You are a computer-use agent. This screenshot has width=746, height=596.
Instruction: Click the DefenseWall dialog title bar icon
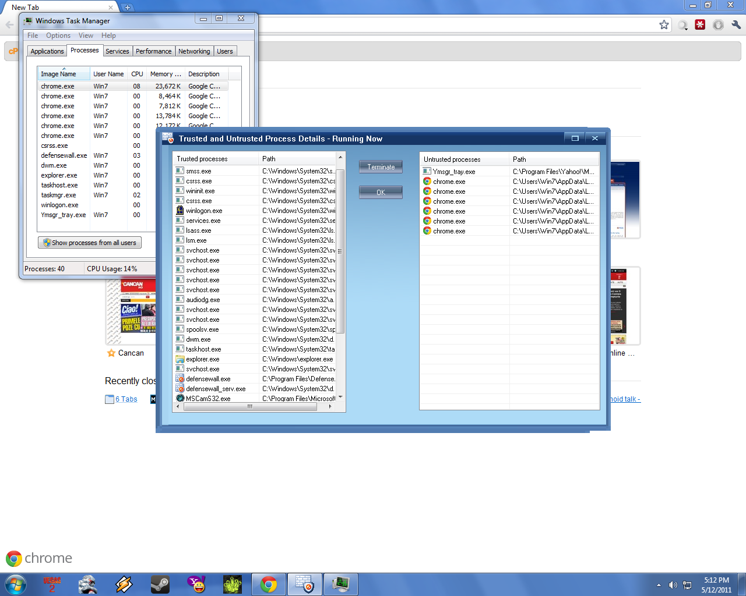[x=167, y=139]
